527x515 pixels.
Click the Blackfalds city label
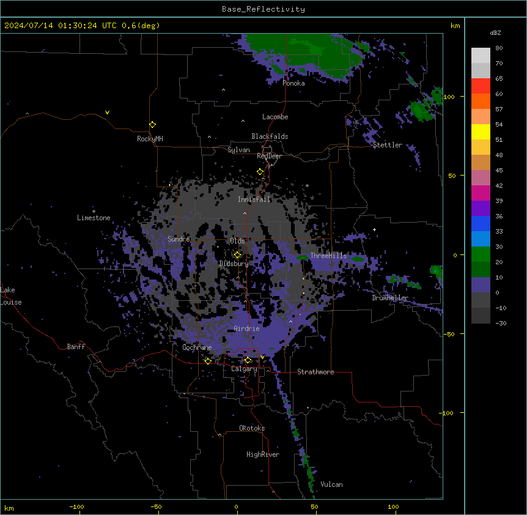click(270, 136)
